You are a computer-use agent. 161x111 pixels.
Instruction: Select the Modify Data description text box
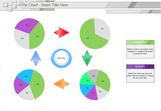140,76
